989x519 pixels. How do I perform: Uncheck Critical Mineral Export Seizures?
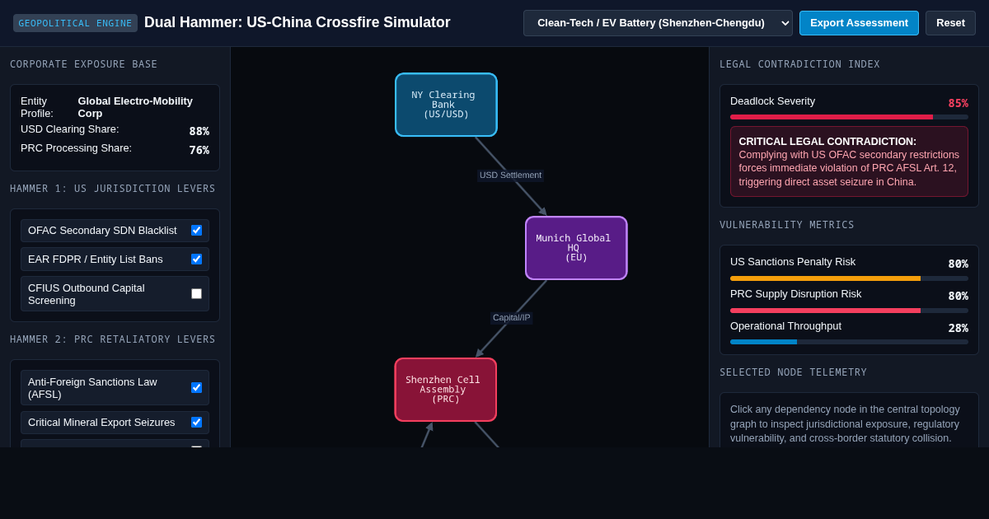196,422
